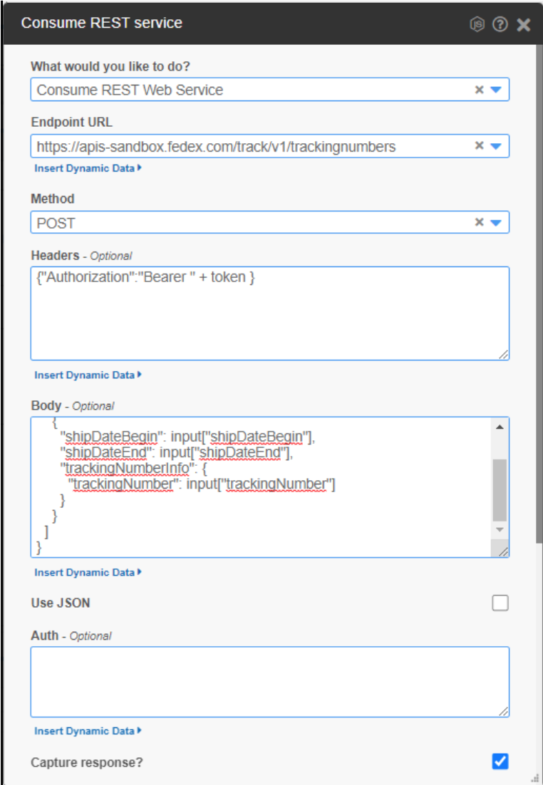
Task: Click Insert Dynamic Data under Body
Action: (x=88, y=572)
